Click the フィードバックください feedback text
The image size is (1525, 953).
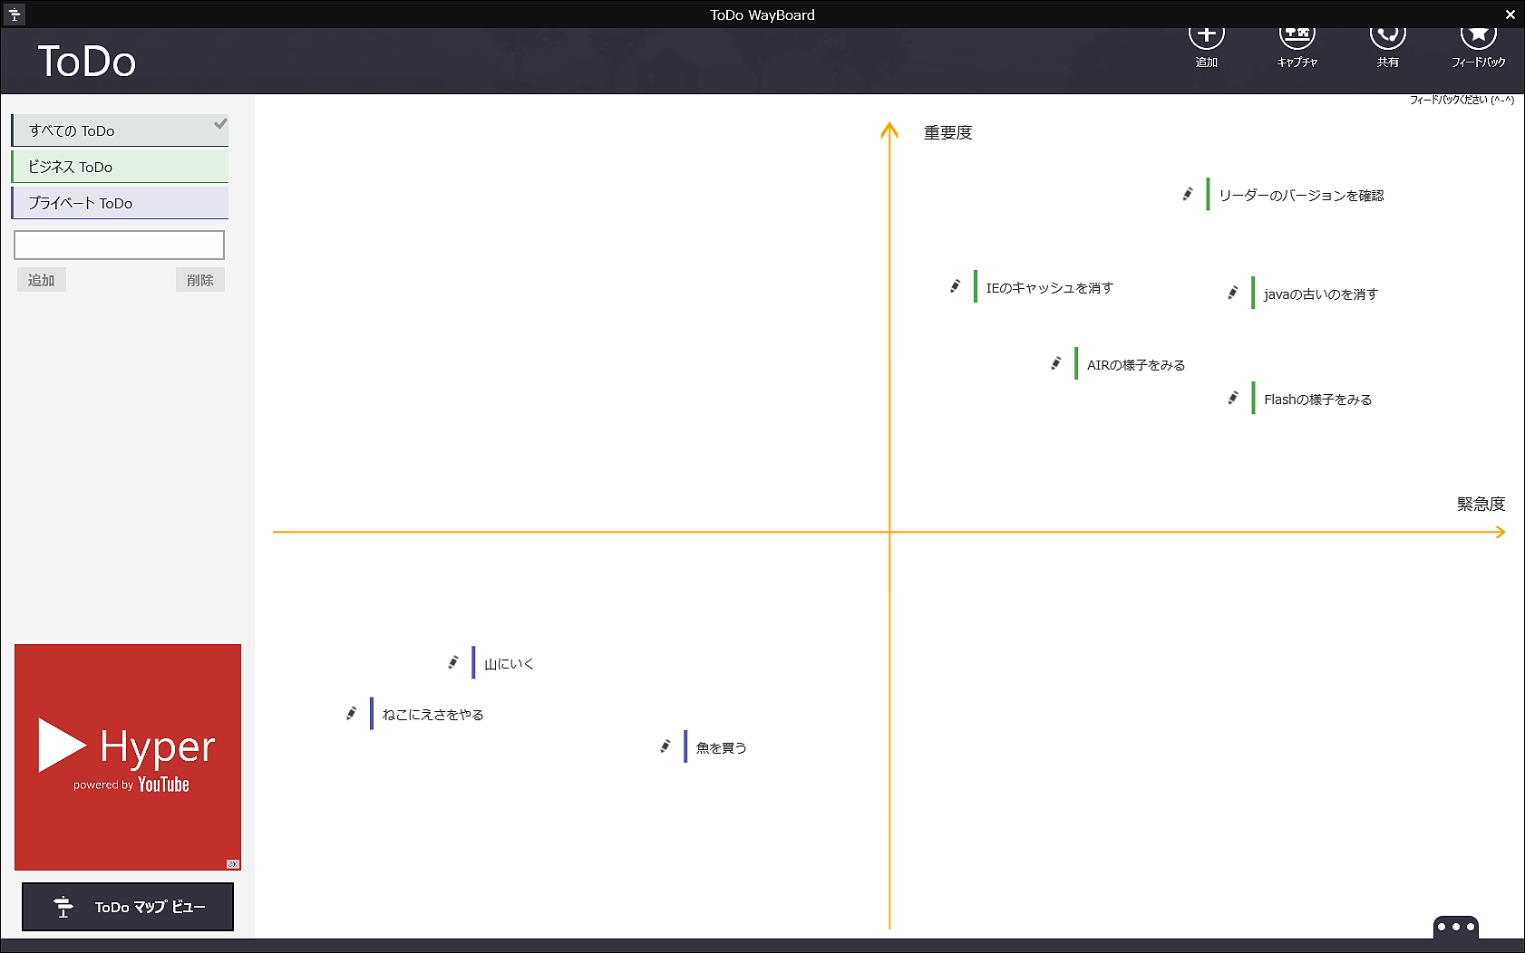point(1462,100)
